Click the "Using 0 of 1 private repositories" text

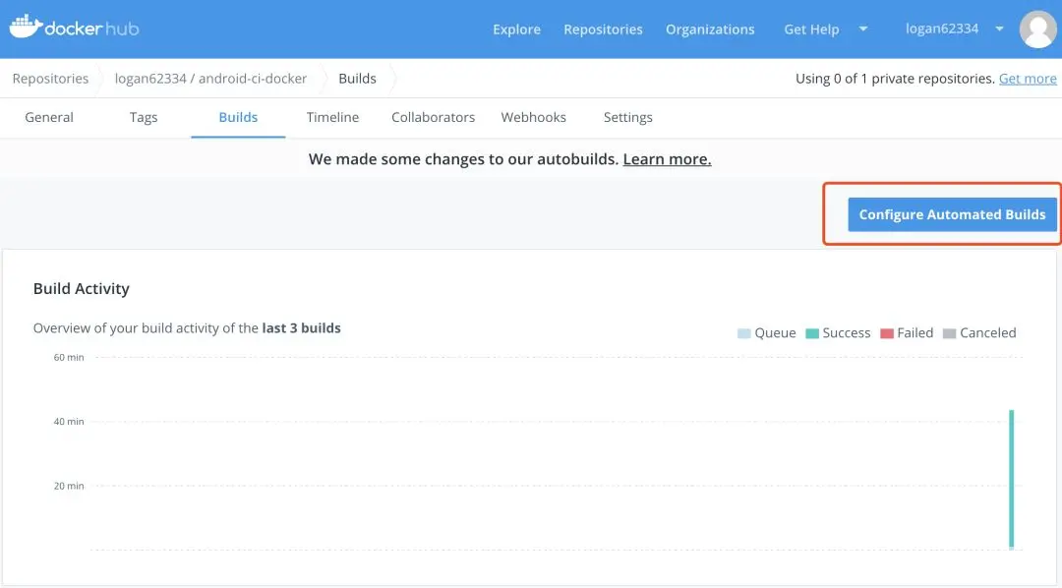[895, 79]
